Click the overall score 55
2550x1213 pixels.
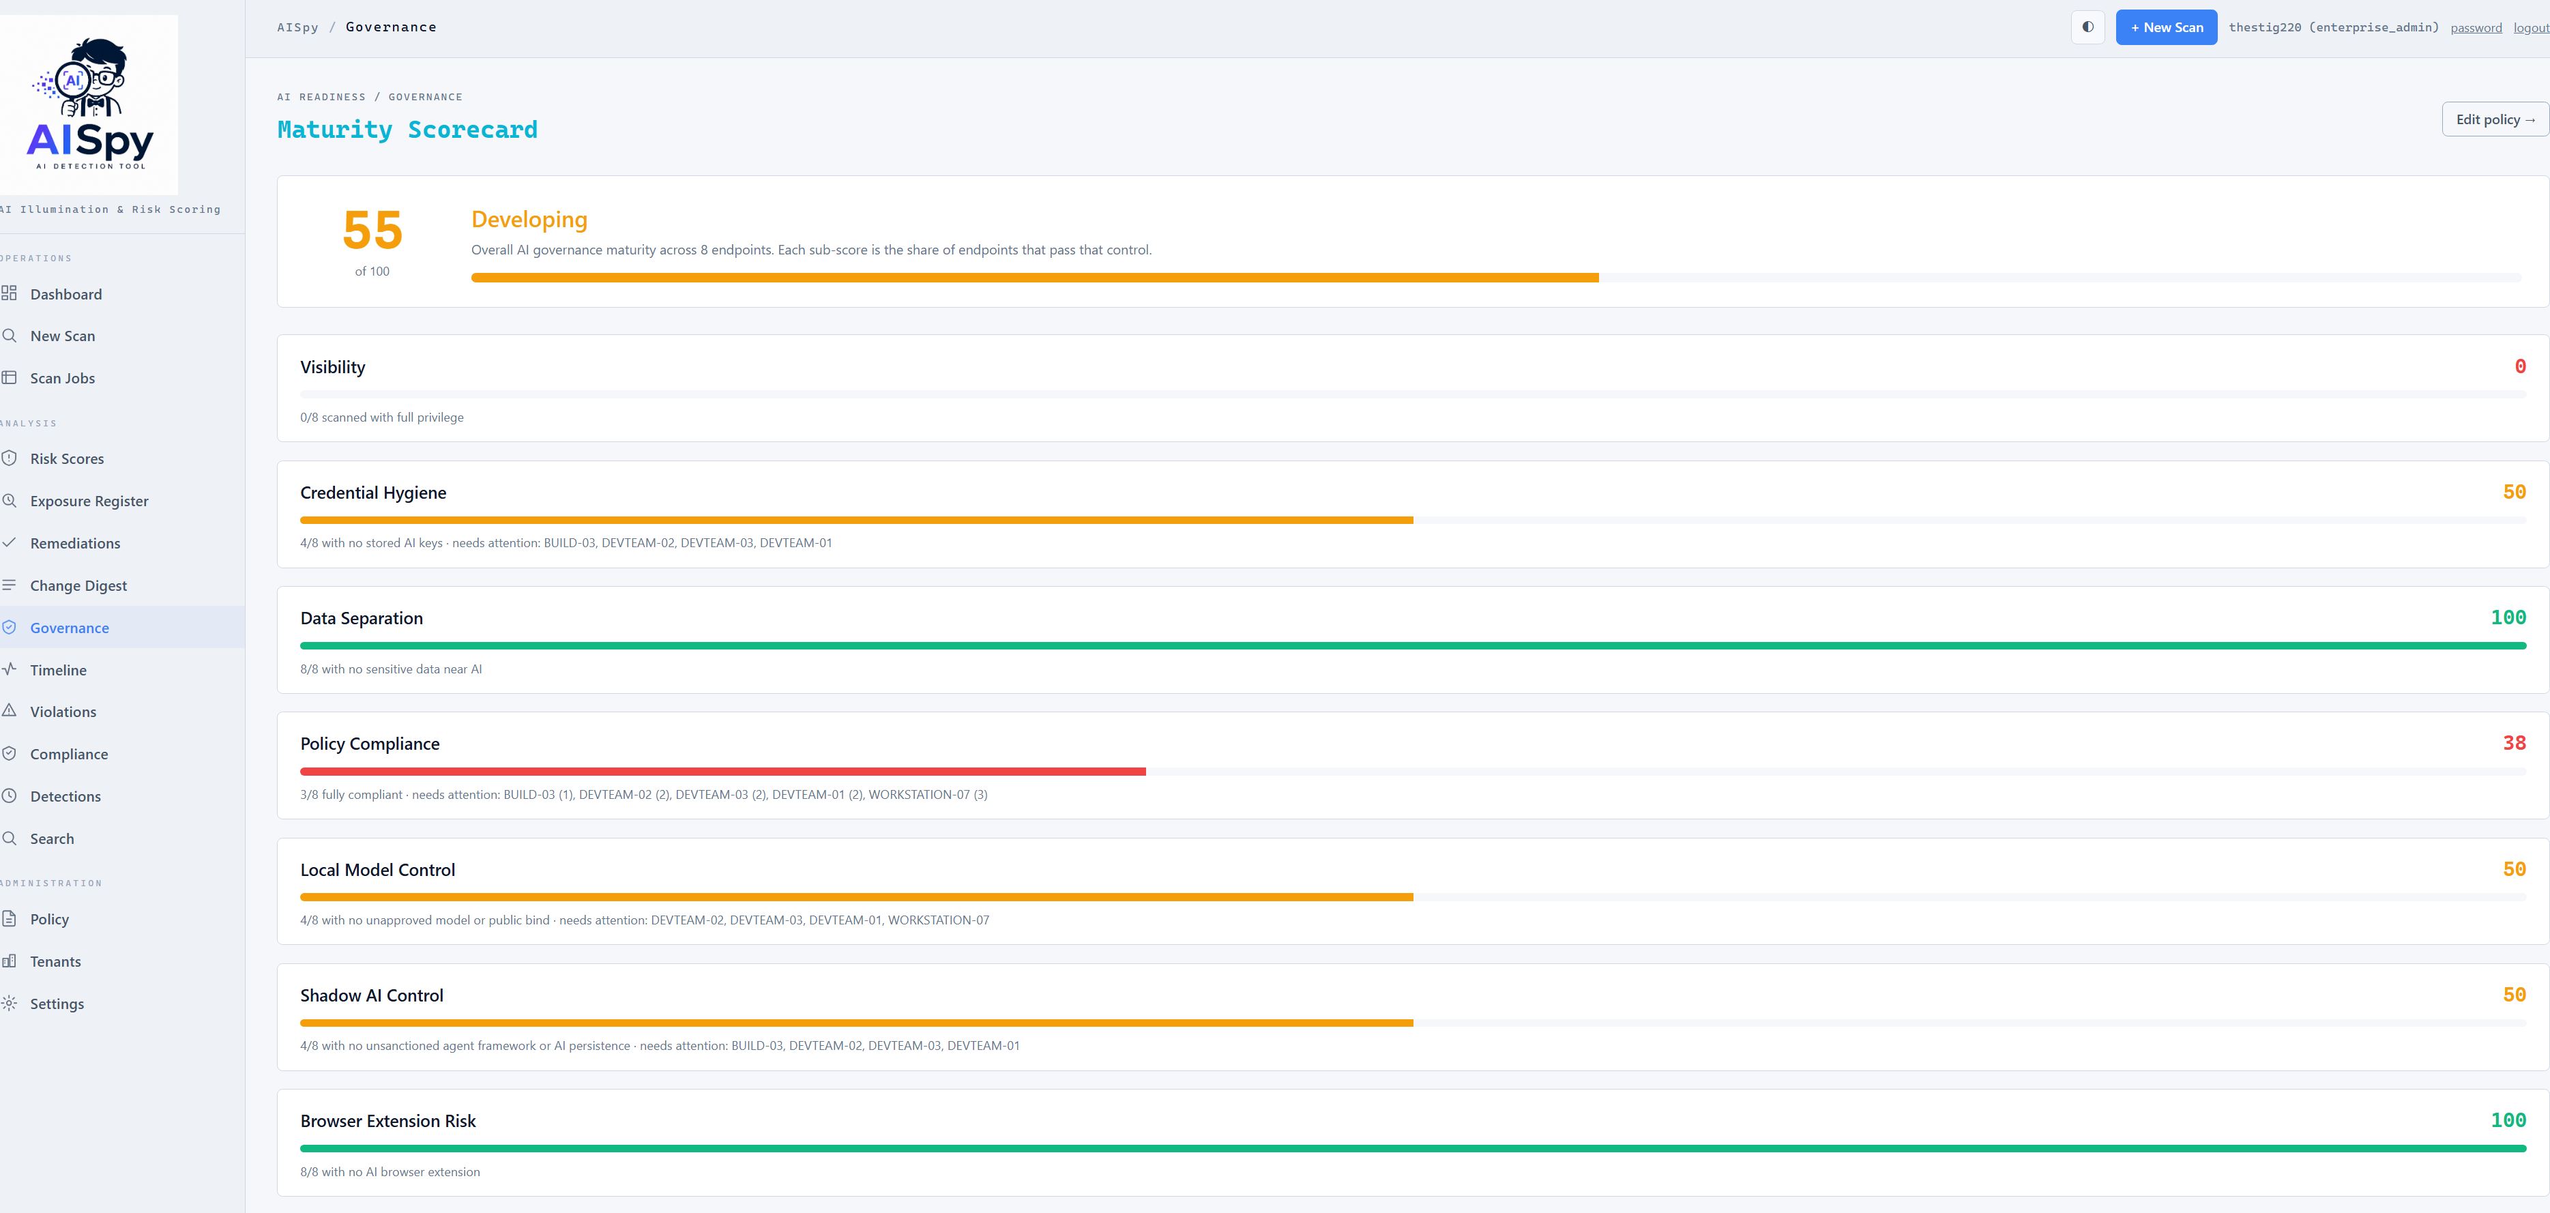(x=372, y=230)
